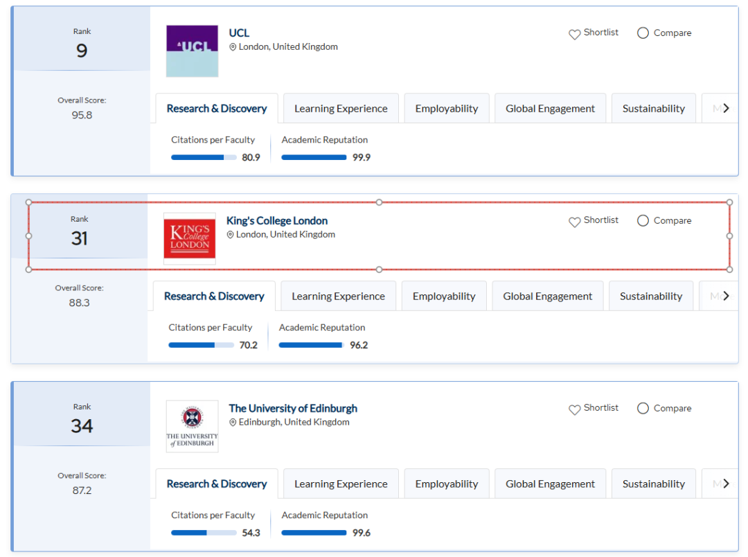748x557 pixels.
Task: Open The University of Edinburgh name link
Action: coord(293,408)
